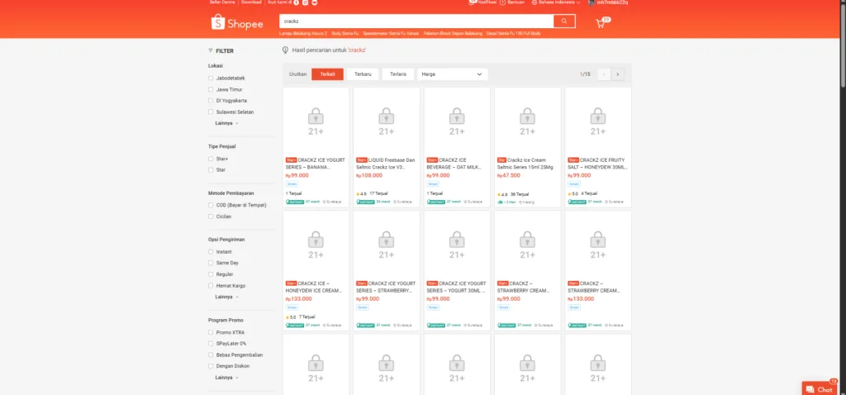Screen dimensions: 846x395
Task: Enable COD (Bayar di Tempat) filter
Action: [211, 205]
